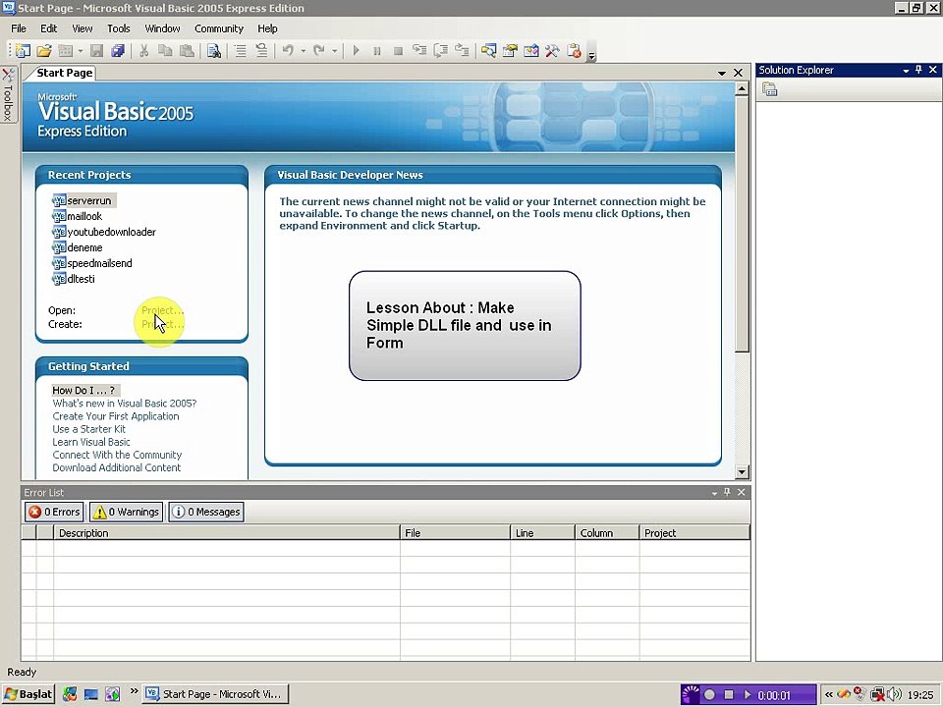This screenshot has width=943, height=707.
Task: Open the Redo history dropdown arrow
Action: pyautogui.click(x=334, y=51)
